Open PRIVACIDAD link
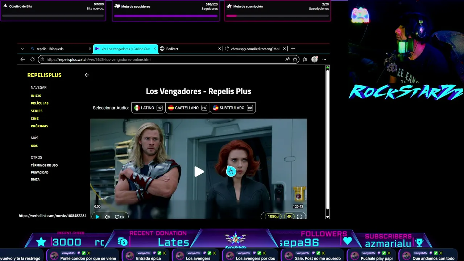The image size is (464, 261). coord(40,173)
